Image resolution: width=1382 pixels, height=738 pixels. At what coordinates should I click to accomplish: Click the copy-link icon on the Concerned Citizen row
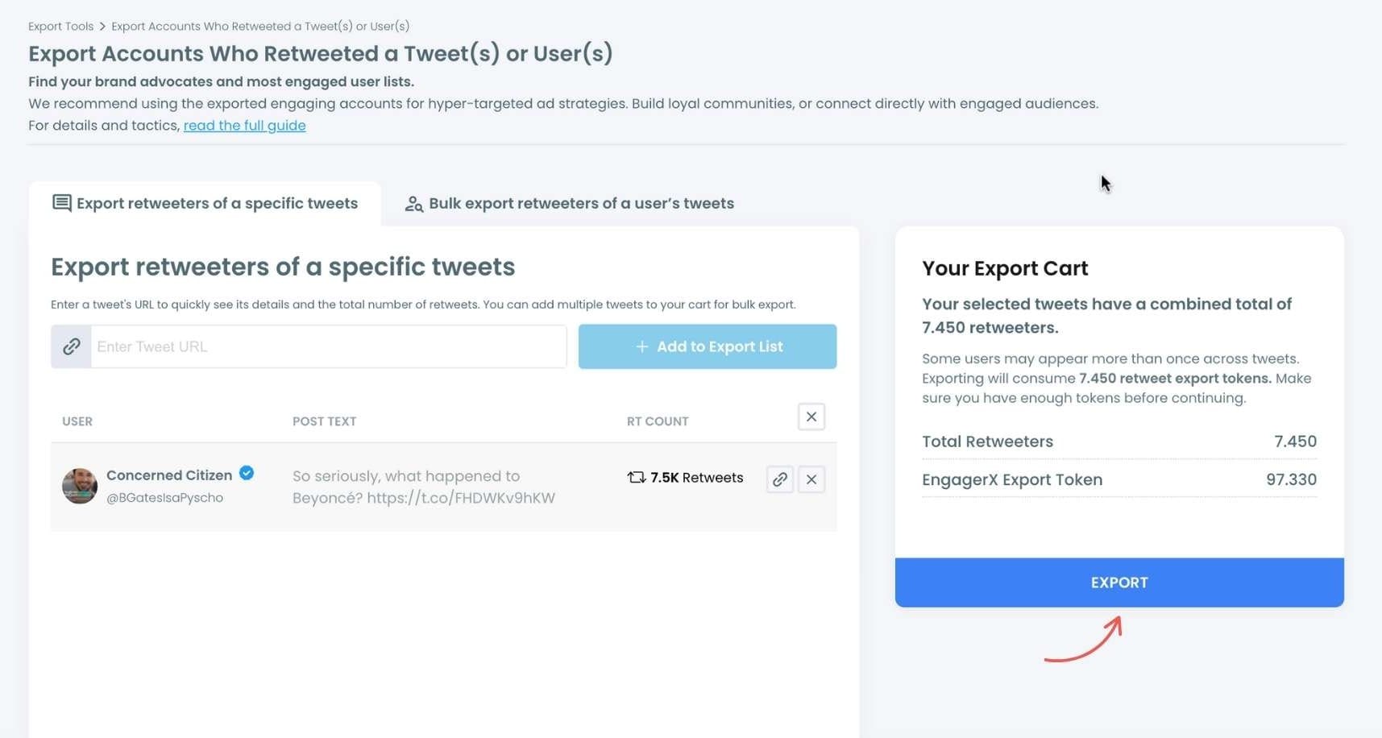(x=778, y=479)
